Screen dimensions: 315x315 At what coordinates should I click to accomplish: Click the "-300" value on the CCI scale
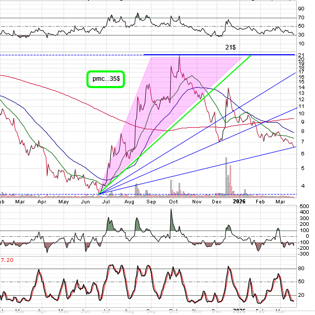pyautogui.click(x=303, y=254)
